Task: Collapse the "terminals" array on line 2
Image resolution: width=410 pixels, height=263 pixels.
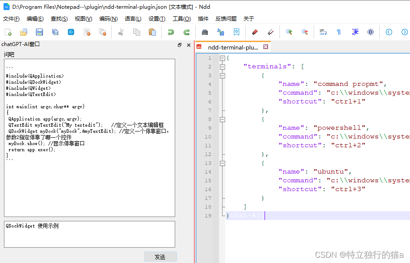Action: pyautogui.click(x=223, y=67)
